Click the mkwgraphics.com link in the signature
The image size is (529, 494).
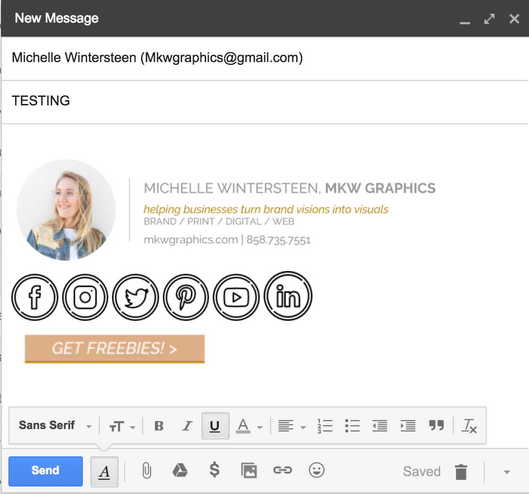(x=191, y=240)
